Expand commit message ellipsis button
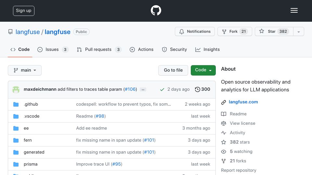312x175 pixels. click(143, 89)
